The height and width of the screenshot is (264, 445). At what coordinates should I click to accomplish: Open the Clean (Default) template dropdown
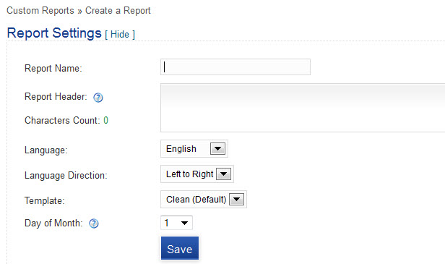[x=204, y=199]
